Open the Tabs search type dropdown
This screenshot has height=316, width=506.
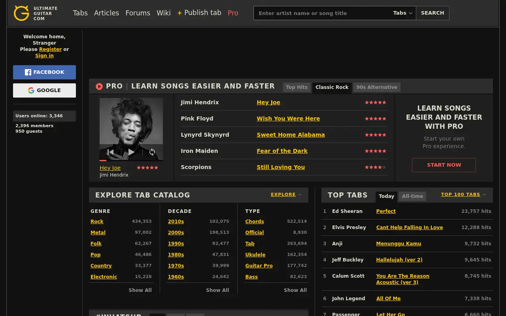[x=403, y=13]
